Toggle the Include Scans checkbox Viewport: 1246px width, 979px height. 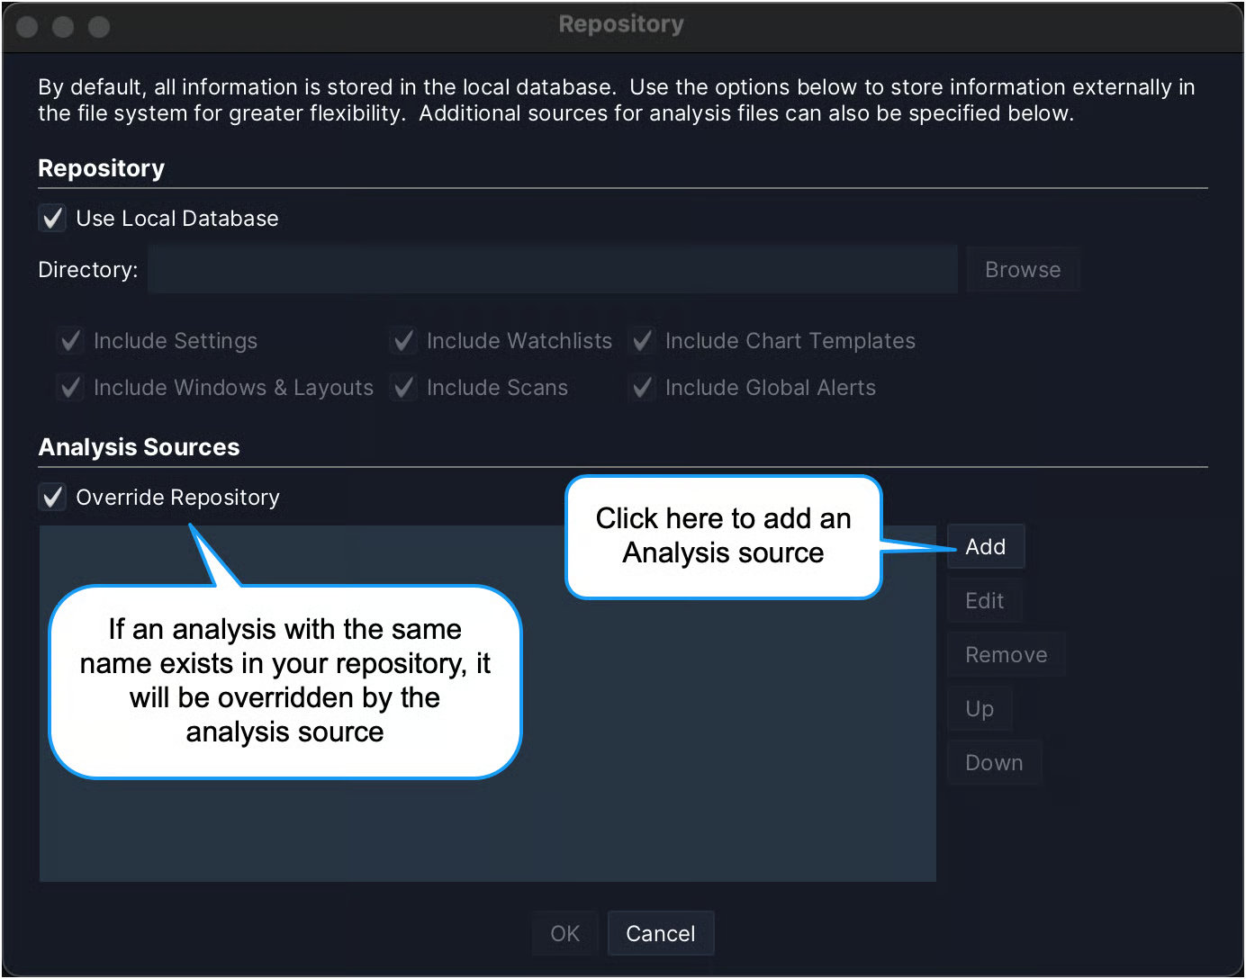pos(404,388)
